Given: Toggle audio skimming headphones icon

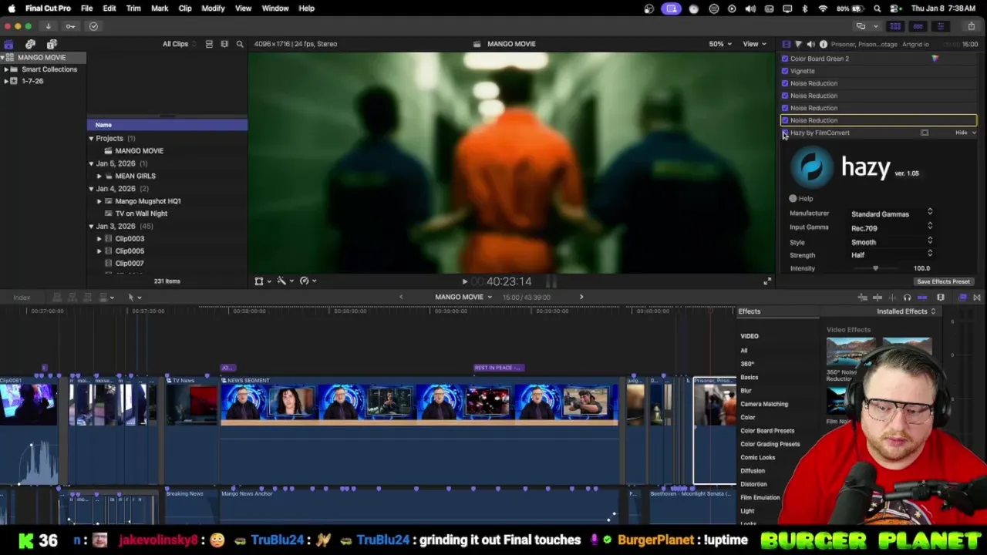Looking at the screenshot, I should (x=907, y=298).
